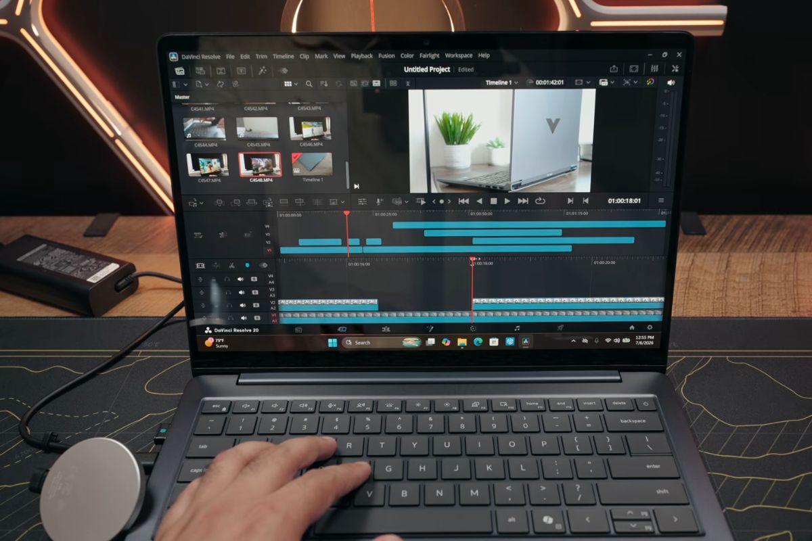Click the taskbar Search box
Image resolution: width=812 pixels, height=541 pixels.
click(x=380, y=342)
